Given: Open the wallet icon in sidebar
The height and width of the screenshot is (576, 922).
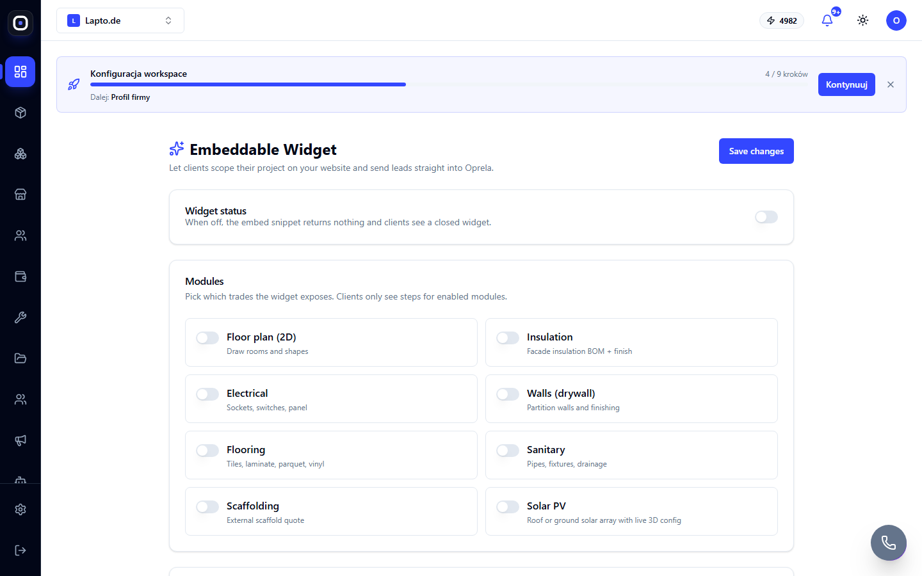Looking at the screenshot, I should pos(20,276).
